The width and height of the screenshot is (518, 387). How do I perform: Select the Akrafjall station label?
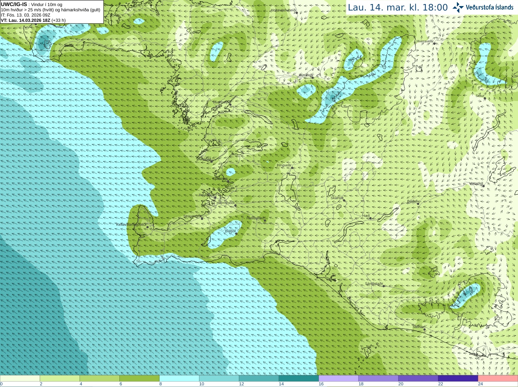tap(204, 159)
